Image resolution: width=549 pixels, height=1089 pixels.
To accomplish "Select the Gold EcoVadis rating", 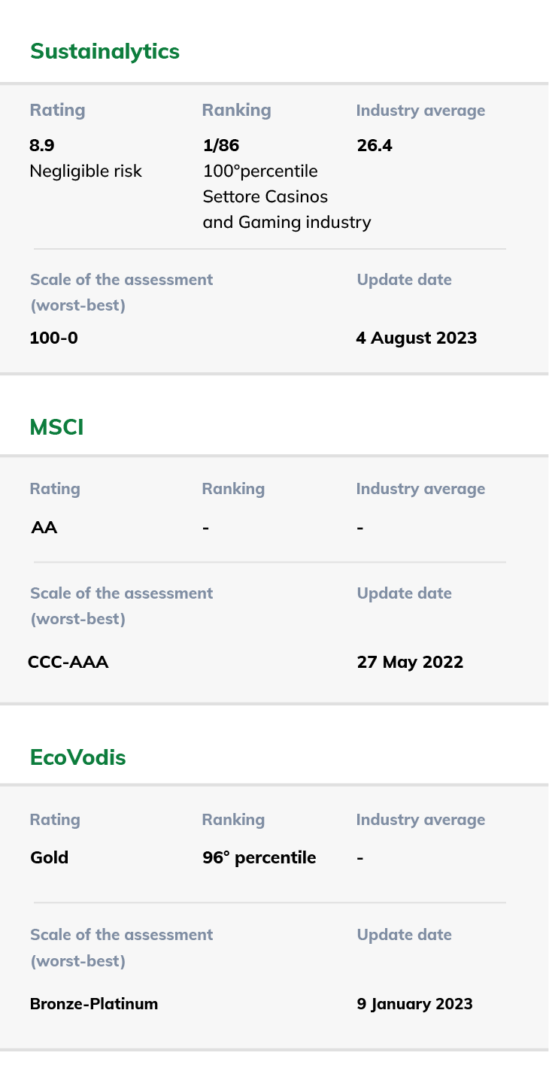I will [x=49, y=857].
